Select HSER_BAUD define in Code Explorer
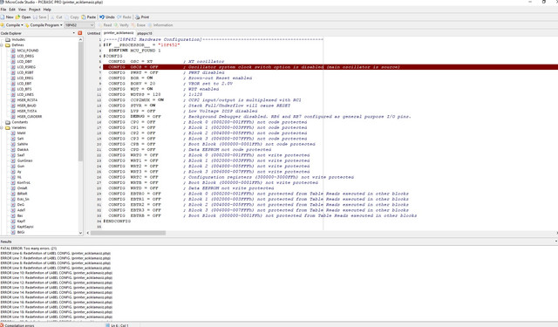558x327 pixels. 24,106
